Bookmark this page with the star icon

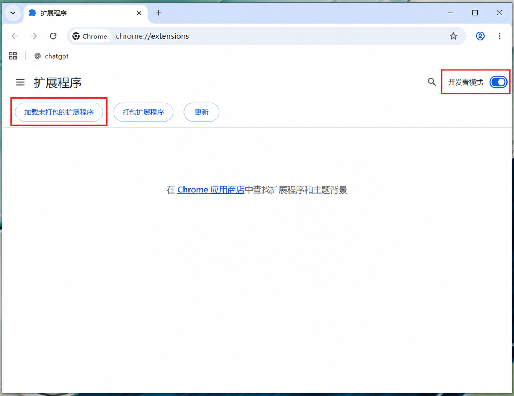(453, 36)
